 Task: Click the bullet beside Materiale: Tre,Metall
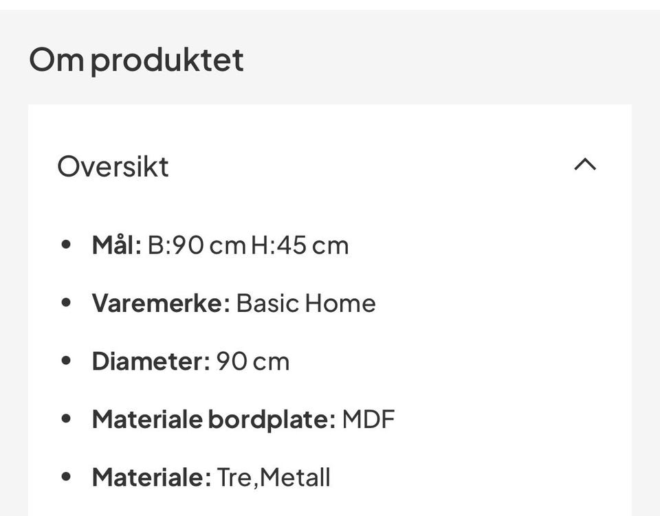(x=66, y=476)
